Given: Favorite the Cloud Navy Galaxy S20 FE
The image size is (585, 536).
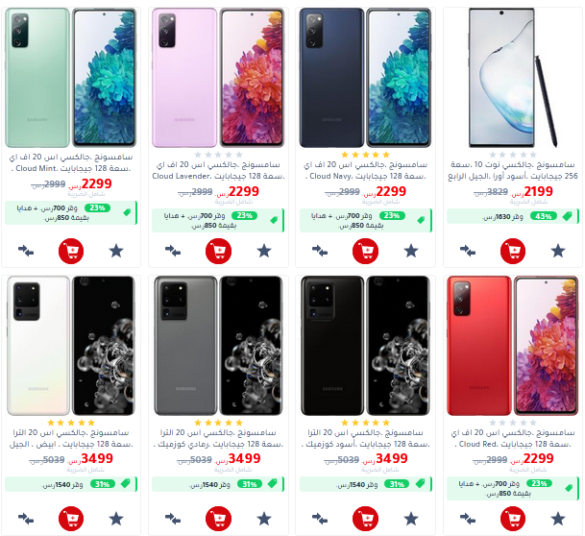Looking at the screenshot, I should tap(411, 251).
